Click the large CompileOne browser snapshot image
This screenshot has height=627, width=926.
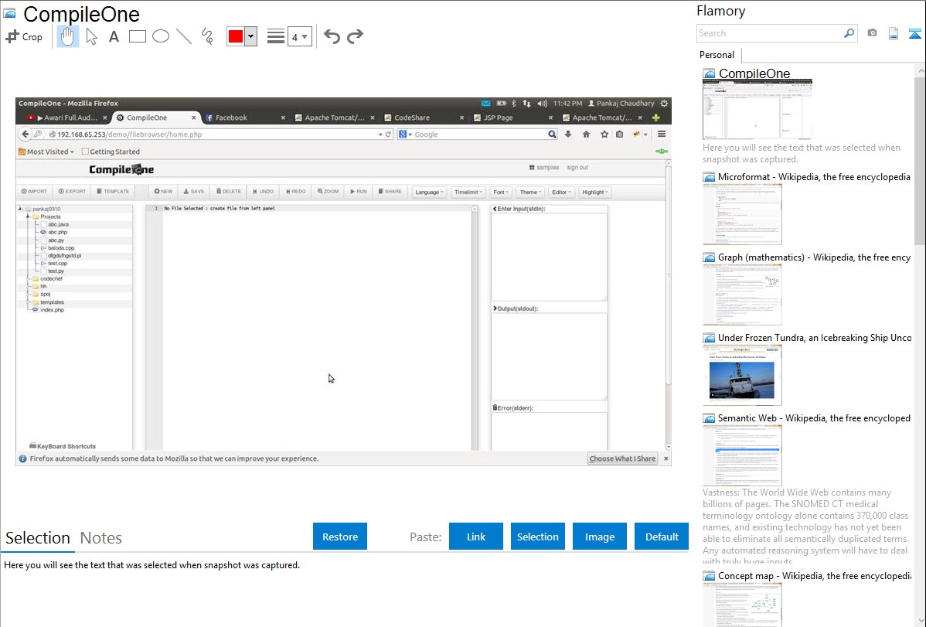[x=344, y=281]
